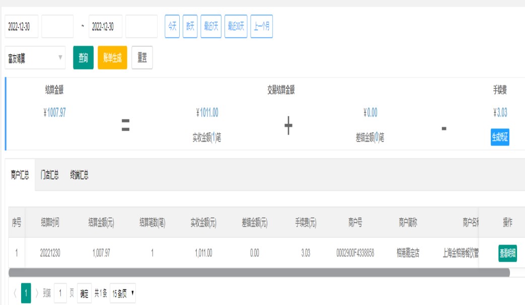
Task: Click the end date input field
Action: click(x=105, y=27)
